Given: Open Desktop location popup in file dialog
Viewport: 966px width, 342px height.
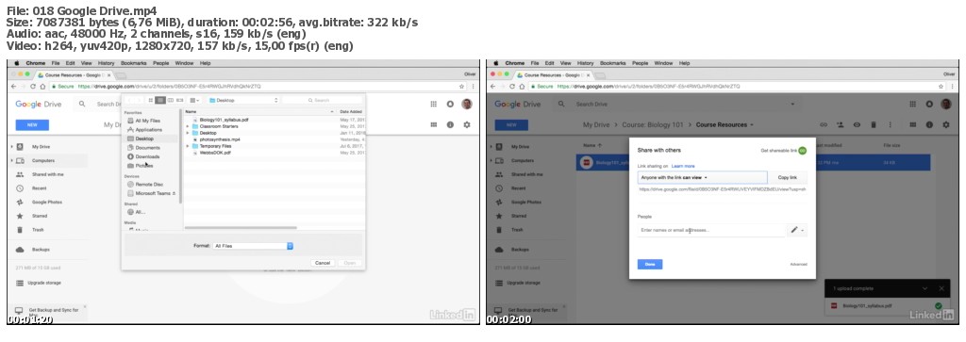Looking at the screenshot, I should click(x=243, y=100).
